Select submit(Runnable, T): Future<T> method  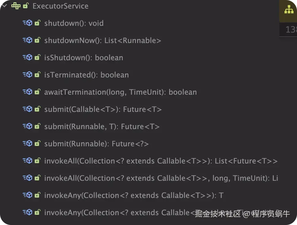(x=102, y=127)
